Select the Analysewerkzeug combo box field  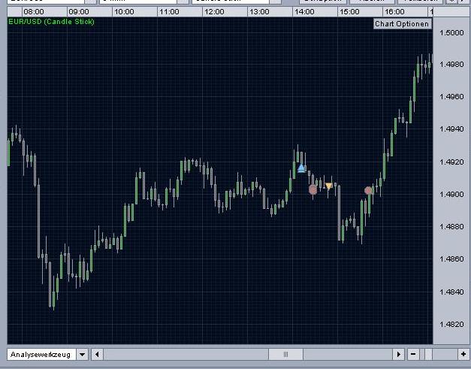click(x=42, y=355)
